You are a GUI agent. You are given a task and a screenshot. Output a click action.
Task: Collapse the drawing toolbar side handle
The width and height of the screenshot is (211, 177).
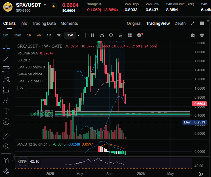tap(13, 157)
